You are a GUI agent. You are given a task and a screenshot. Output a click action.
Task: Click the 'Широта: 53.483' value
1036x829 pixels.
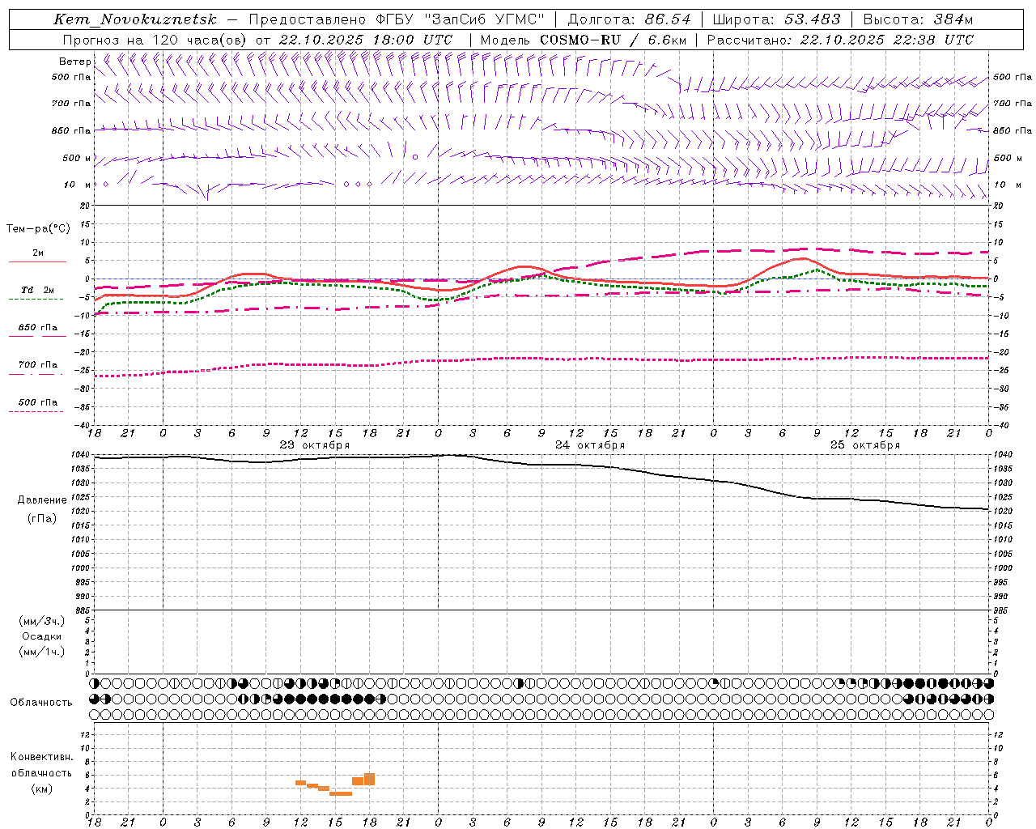coord(776,19)
